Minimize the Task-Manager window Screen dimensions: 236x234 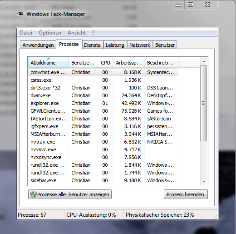178,5
